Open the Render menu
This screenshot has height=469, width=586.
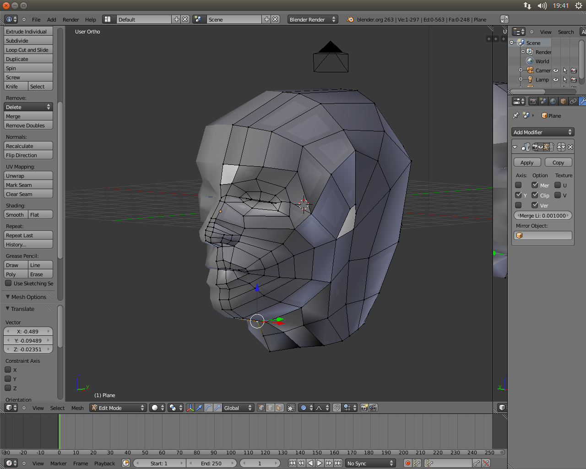click(x=71, y=20)
